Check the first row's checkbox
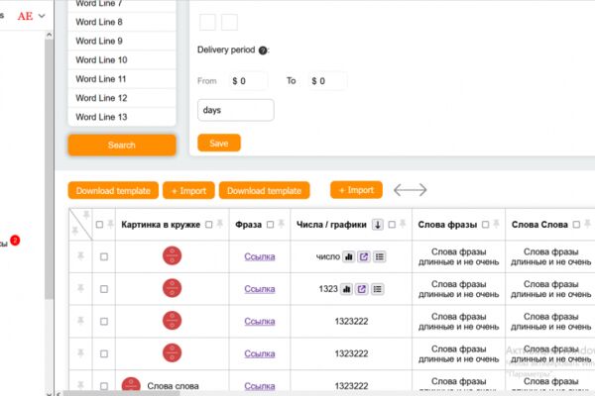 click(104, 256)
